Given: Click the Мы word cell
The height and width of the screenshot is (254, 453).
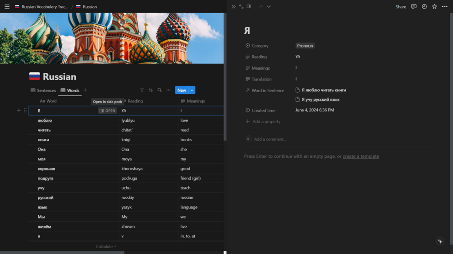Looking at the screenshot, I should 73,217.
